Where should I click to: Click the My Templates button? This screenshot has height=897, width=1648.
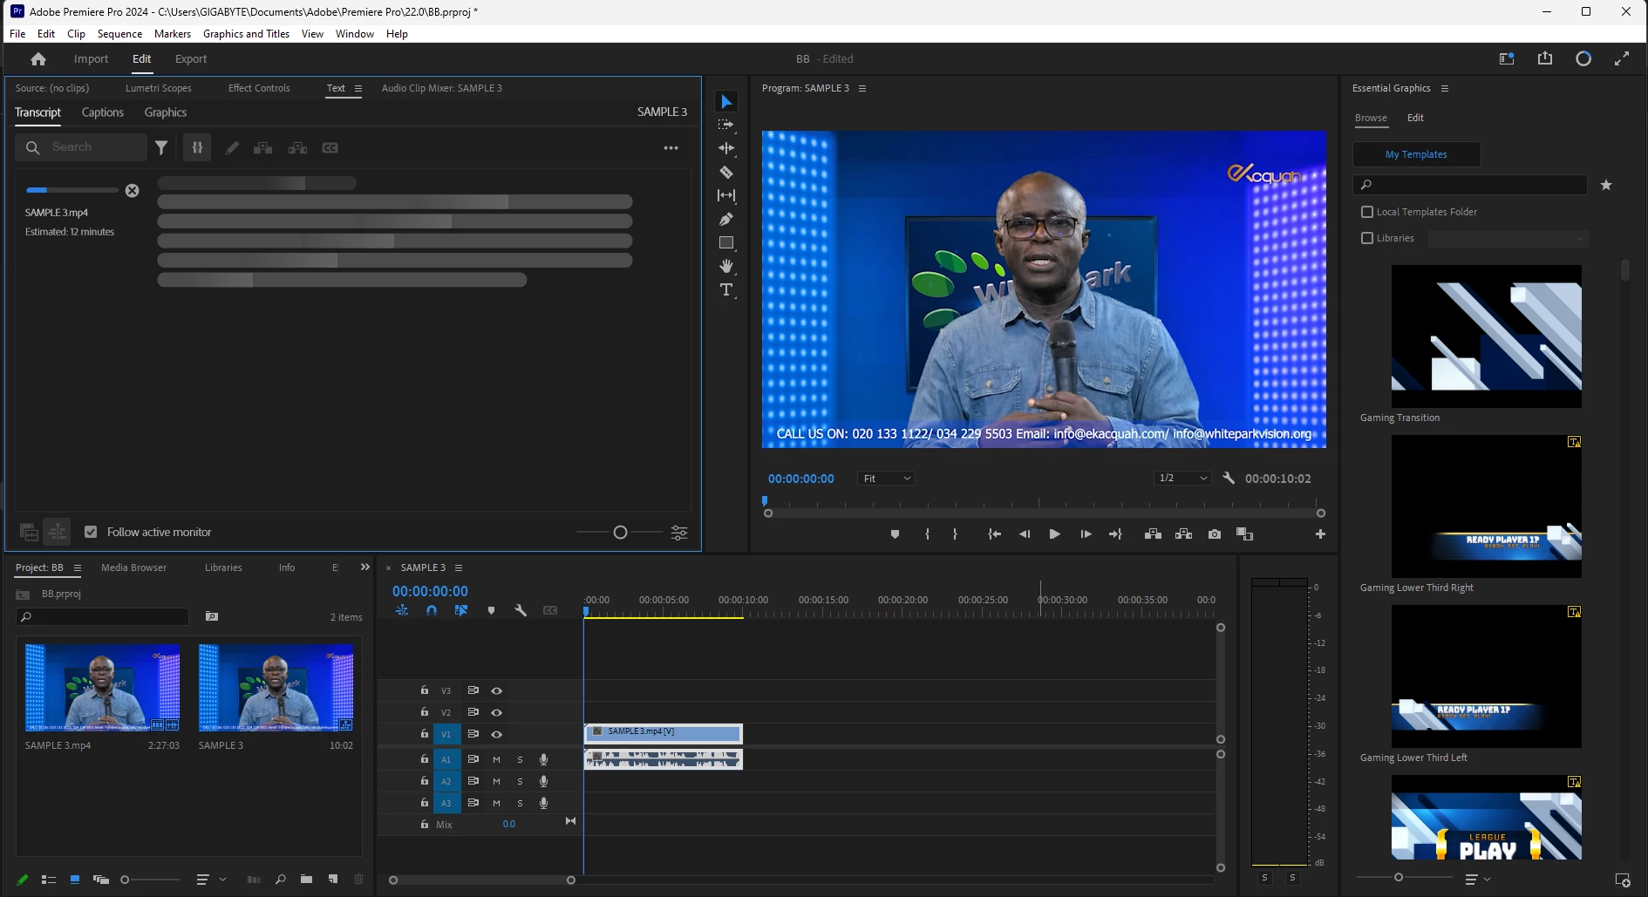click(x=1415, y=154)
